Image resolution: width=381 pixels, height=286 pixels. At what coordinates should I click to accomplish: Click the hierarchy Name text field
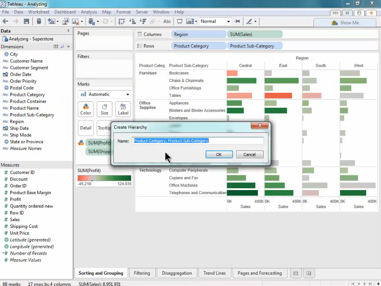198,141
